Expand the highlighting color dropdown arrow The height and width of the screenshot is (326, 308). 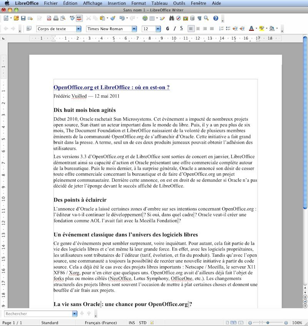(x=267, y=29)
